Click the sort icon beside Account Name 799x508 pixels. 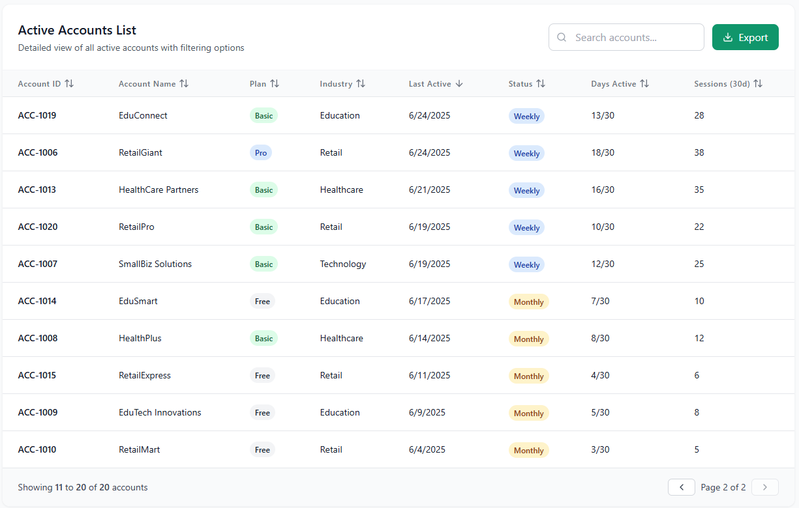point(184,84)
